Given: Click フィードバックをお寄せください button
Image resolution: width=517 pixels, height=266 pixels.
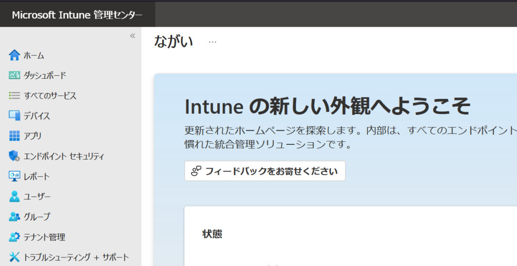Looking at the screenshot, I should 265,171.
